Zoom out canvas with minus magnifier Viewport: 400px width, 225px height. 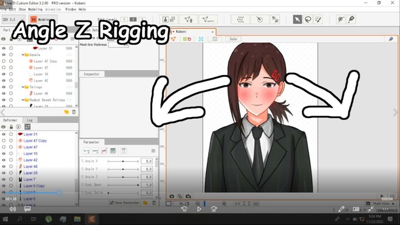point(198,203)
